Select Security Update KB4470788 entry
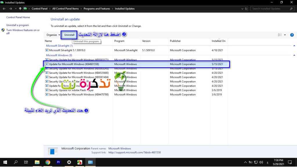The width and height of the screenshot is (297, 167). 136,95
